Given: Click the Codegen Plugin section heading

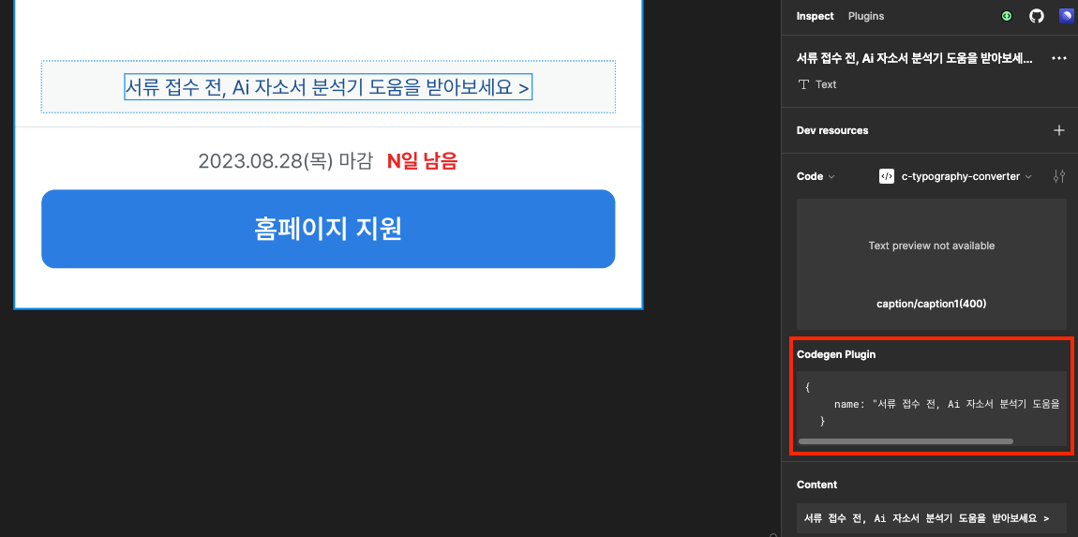Looking at the screenshot, I should point(836,355).
